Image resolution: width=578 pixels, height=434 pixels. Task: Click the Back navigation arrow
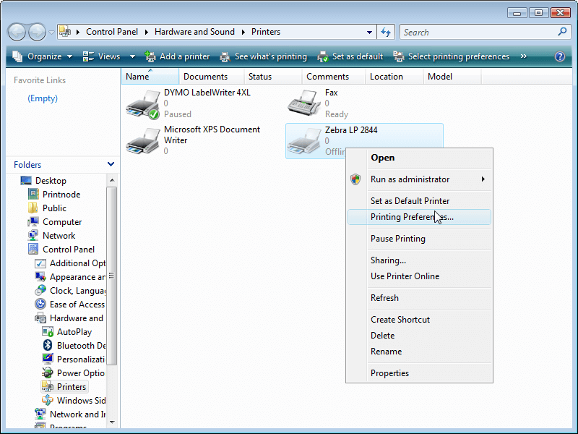tap(17, 32)
